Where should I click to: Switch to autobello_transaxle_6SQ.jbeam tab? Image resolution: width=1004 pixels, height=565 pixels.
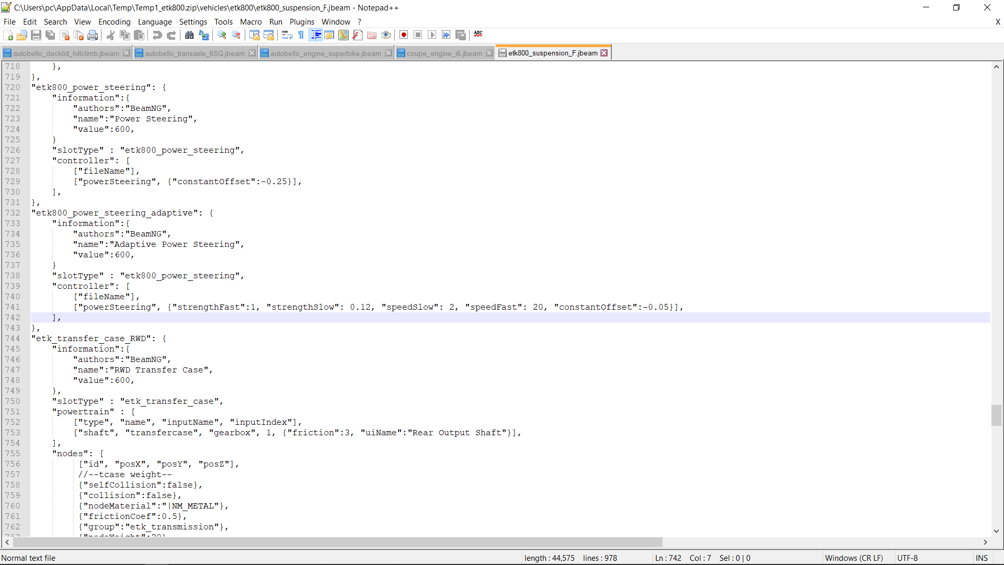coord(195,53)
